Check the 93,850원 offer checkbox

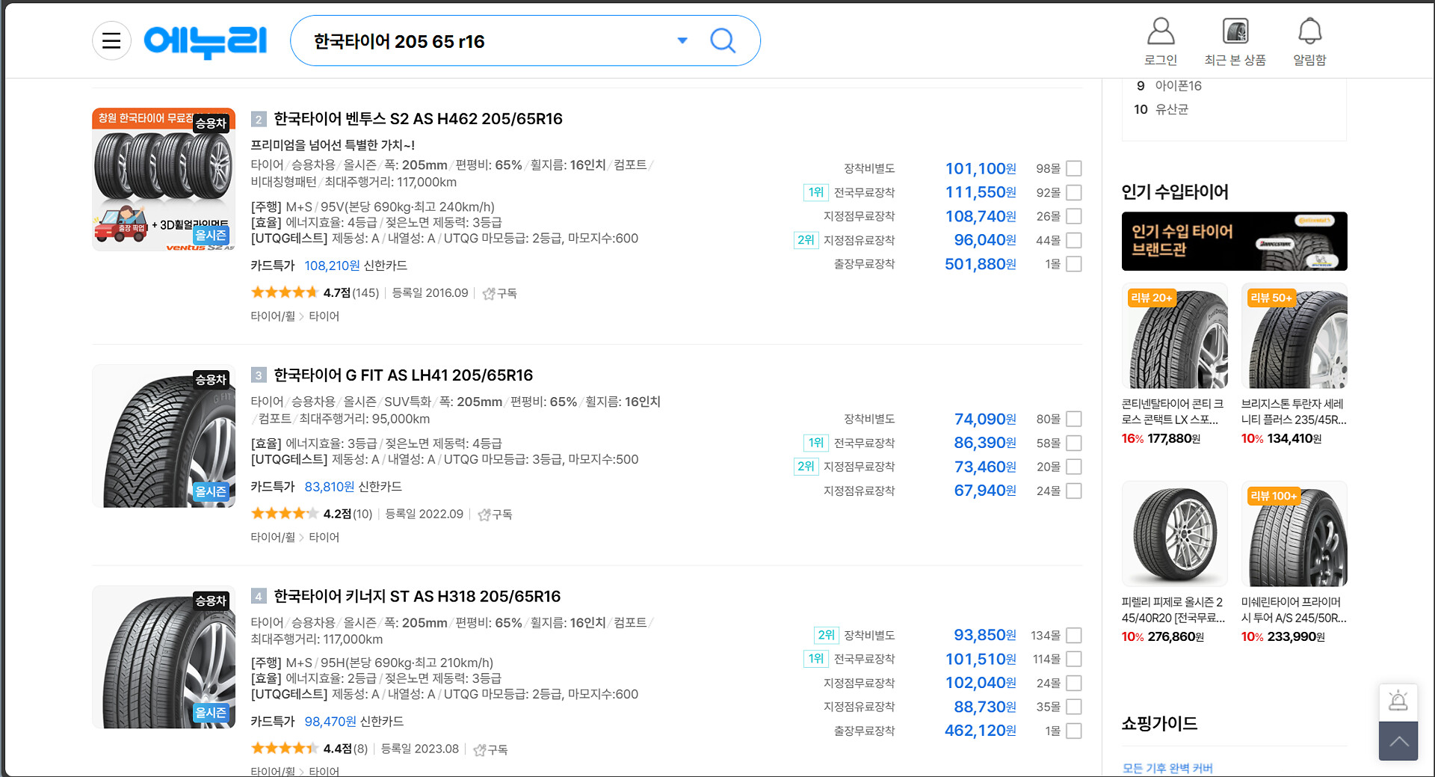coord(1074,636)
